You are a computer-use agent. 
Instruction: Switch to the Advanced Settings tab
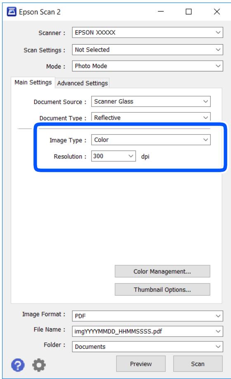point(82,83)
